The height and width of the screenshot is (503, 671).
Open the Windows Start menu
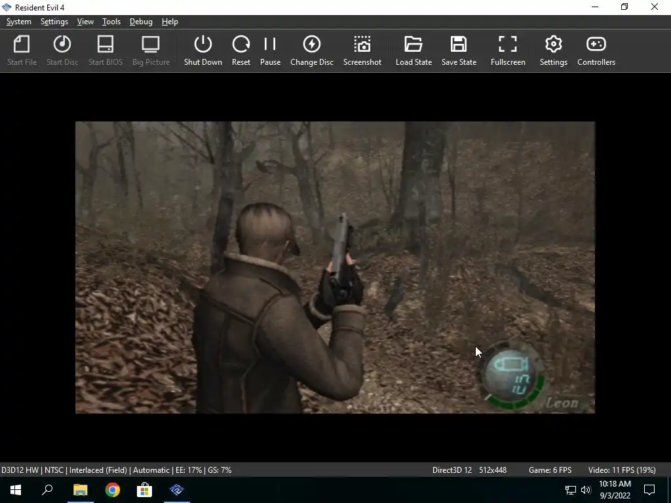click(x=16, y=490)
